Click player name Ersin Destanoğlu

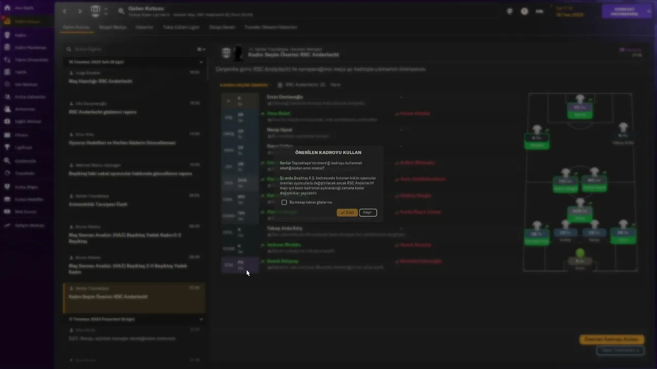285,97
